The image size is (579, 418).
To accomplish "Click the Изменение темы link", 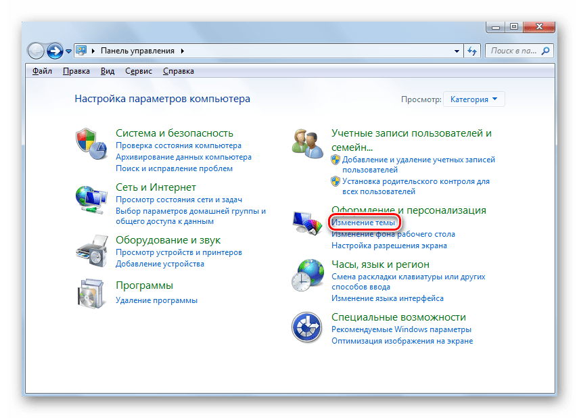I will [363, 223].
